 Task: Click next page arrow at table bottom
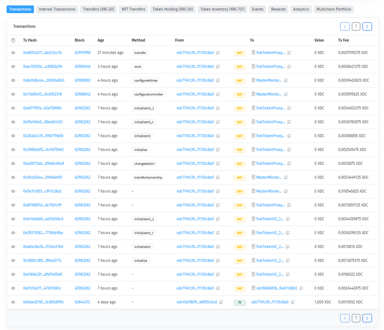pos(367,318)
